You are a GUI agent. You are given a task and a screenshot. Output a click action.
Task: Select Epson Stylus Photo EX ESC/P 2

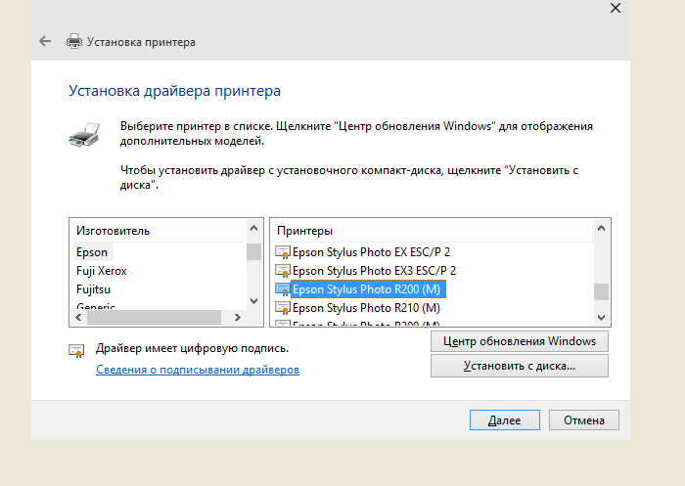371,252
